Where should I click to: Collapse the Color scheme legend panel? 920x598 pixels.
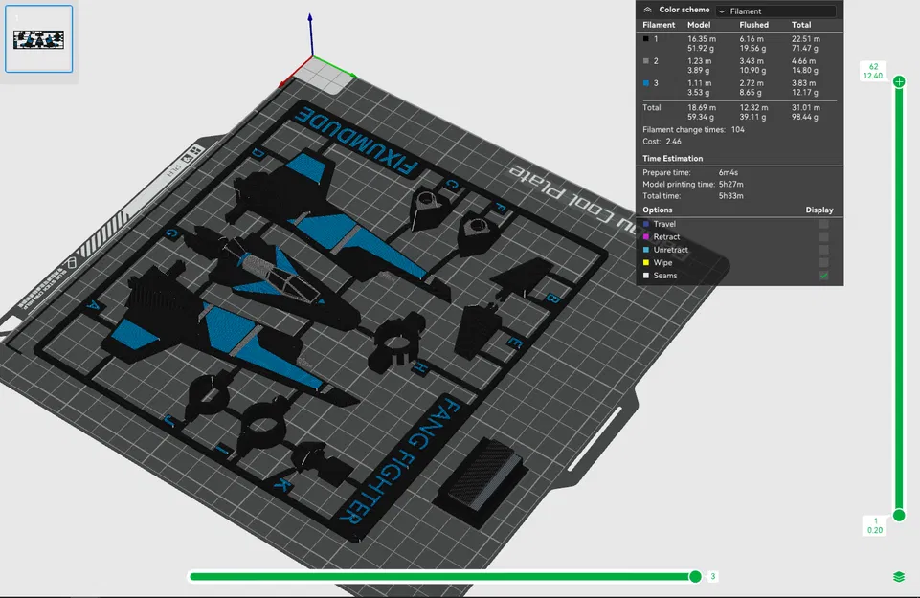coord(647,10)
